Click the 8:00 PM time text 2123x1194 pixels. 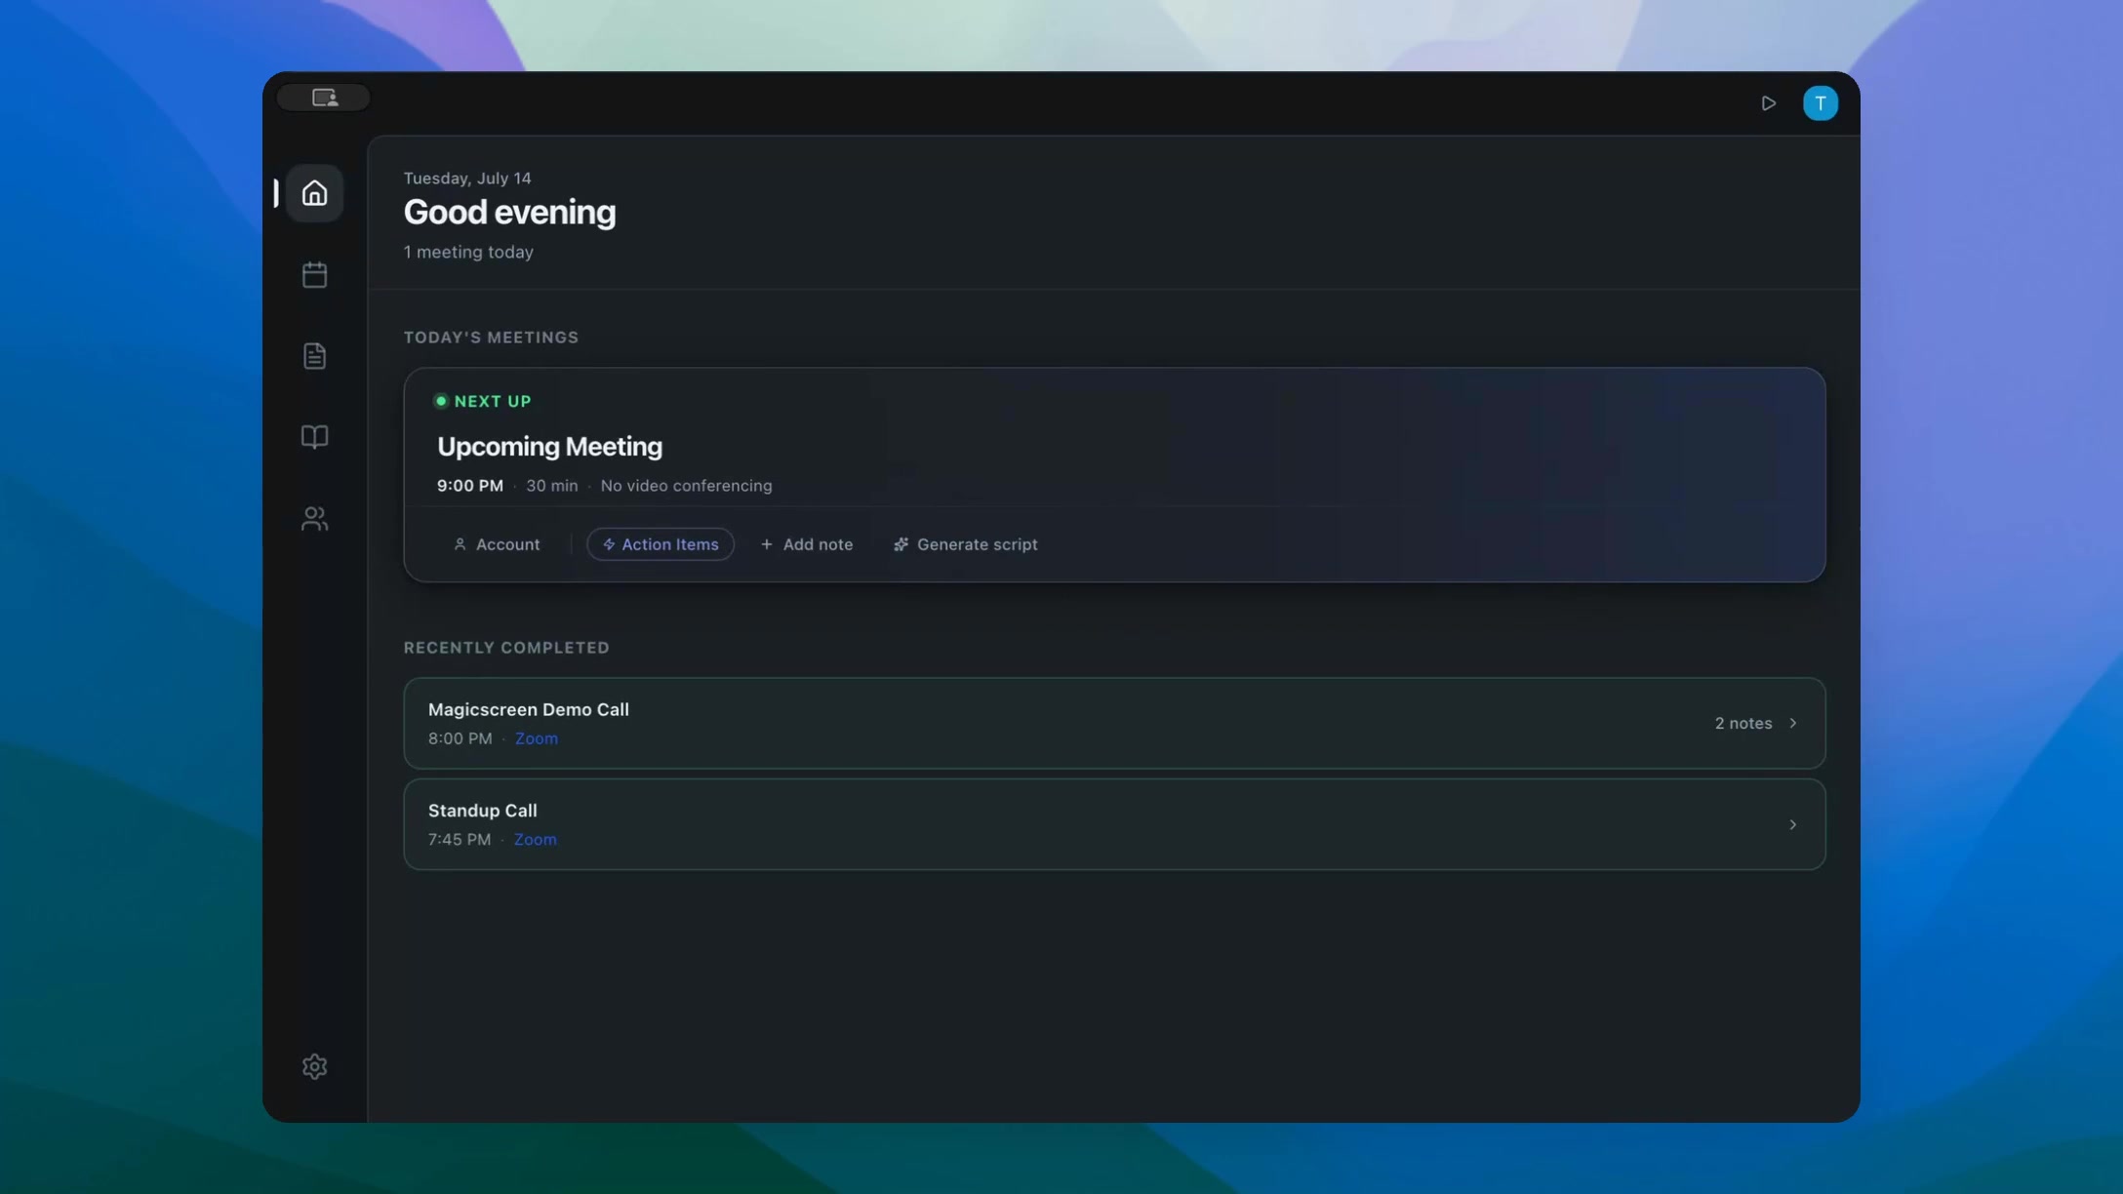pyautogui.click(x=461, y=738)
